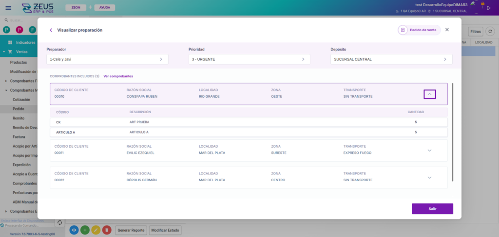Click the Generar Reporte button
Viewport: 499px width, 237px height.
click(131, 230)
